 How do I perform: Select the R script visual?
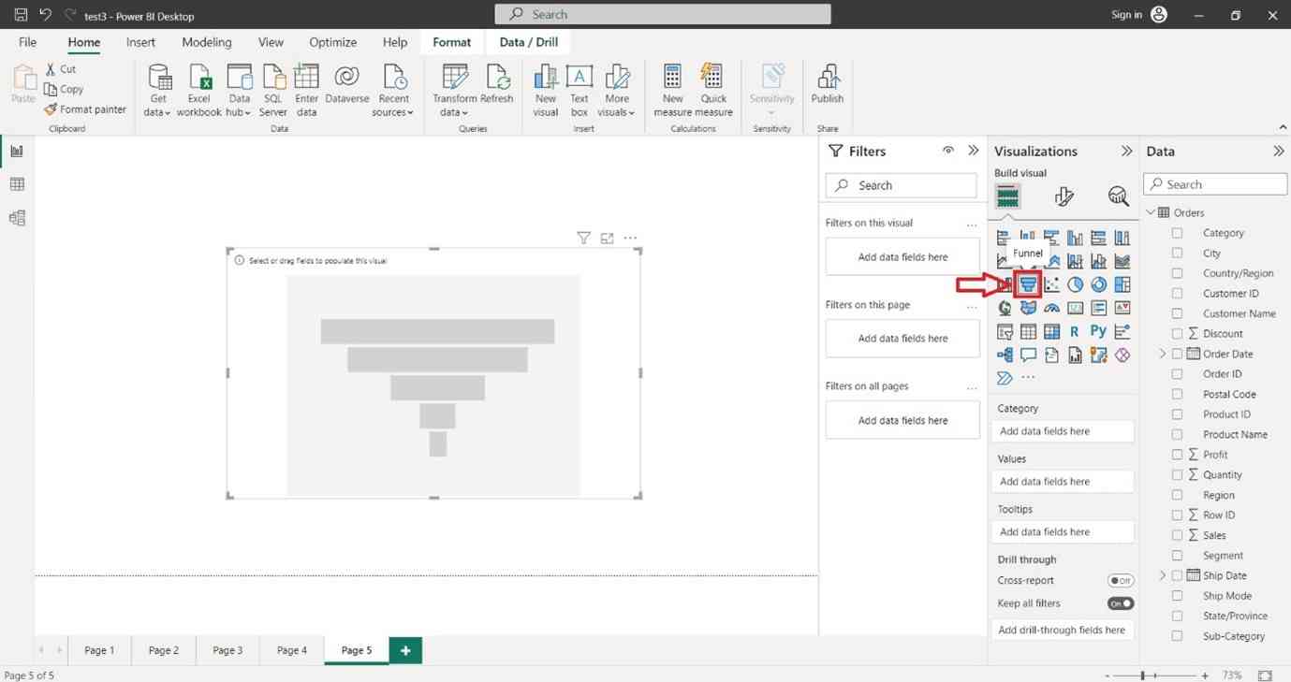[x=1075, y=331]
